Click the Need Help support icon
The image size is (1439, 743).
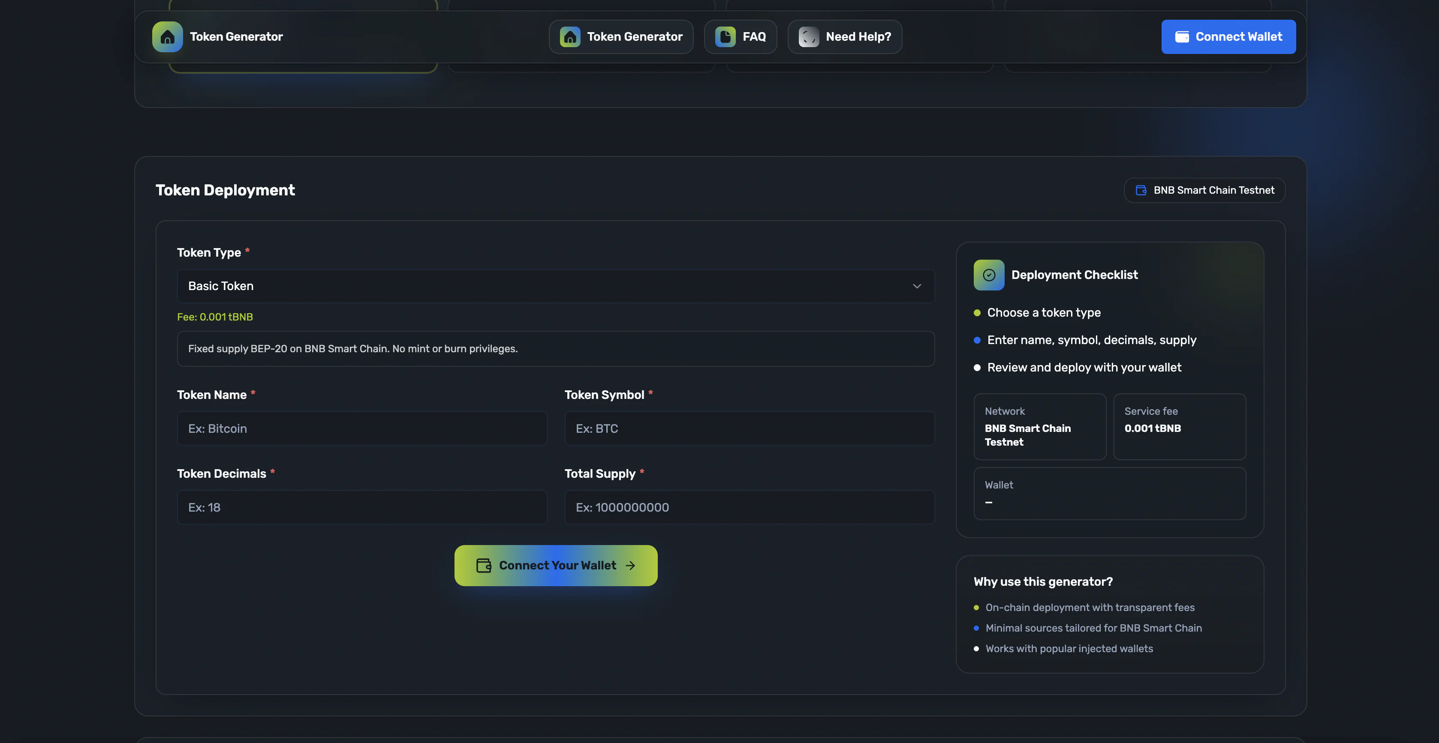coord(808,37)
